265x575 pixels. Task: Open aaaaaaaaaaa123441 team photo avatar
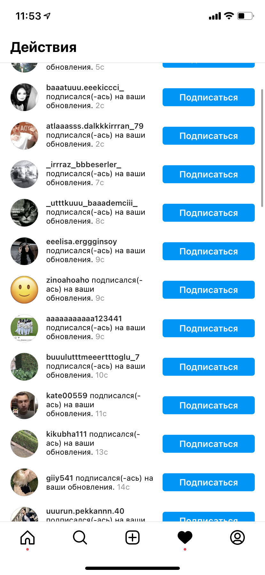click(x=24, y=328)
